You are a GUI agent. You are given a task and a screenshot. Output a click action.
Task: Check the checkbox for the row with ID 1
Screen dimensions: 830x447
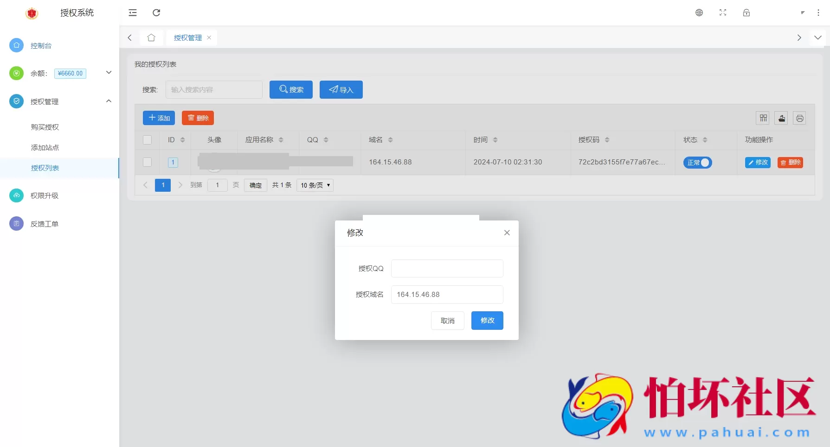coord(147,162)
